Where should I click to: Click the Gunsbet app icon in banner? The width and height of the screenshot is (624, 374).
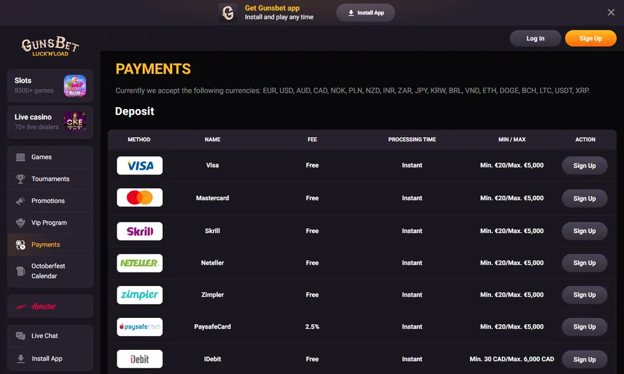228,12
